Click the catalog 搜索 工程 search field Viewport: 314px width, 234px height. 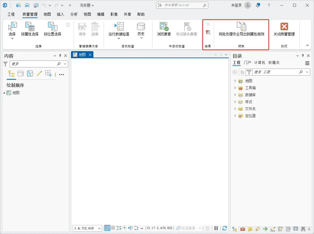point(281,72)
